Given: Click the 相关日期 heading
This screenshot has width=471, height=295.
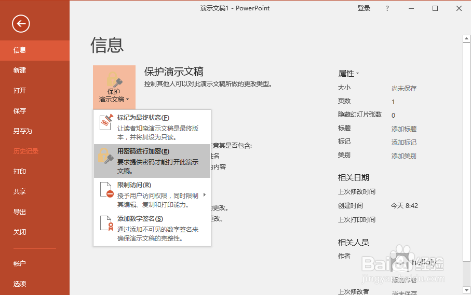Looking at the screenshot, I should pos(353,178).
